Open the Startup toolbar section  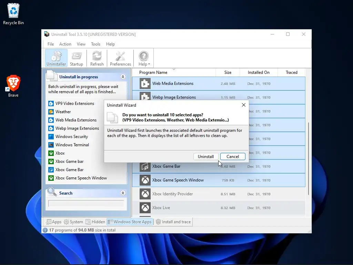pyautogui.click(x=76, y=58)
